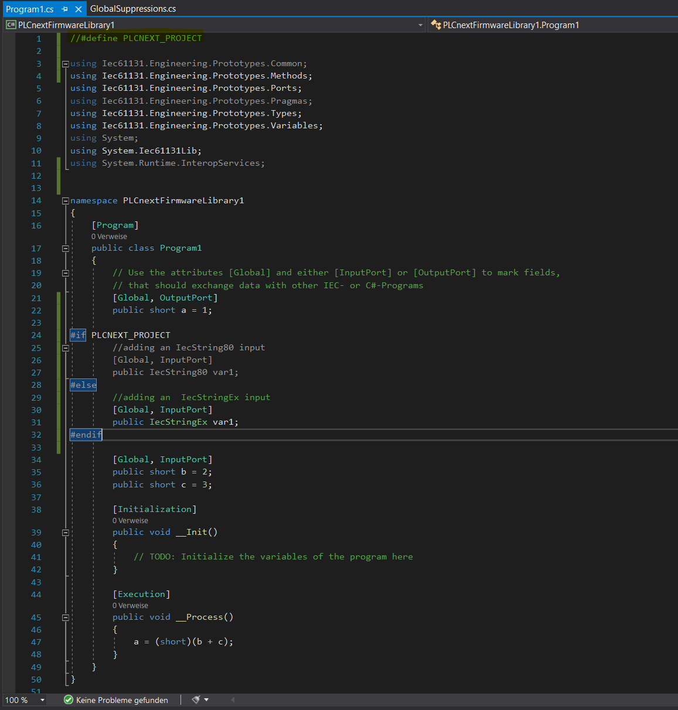
Task: Click the code cleanup broom icon
Action: click(196, 700)
